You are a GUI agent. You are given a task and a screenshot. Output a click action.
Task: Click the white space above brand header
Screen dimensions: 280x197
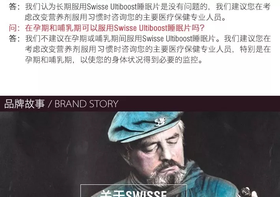tap(140, 80)
